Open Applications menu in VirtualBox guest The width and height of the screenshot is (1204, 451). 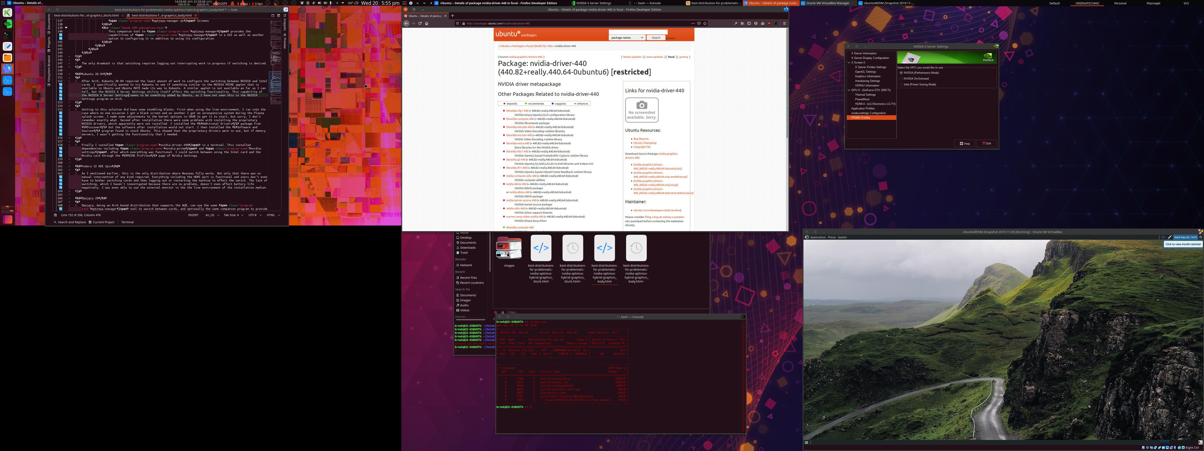[x=817, y=237]
